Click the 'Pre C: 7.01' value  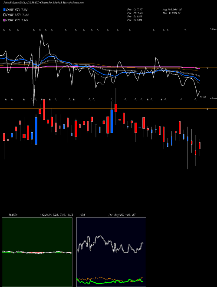[x=135, y=20]
